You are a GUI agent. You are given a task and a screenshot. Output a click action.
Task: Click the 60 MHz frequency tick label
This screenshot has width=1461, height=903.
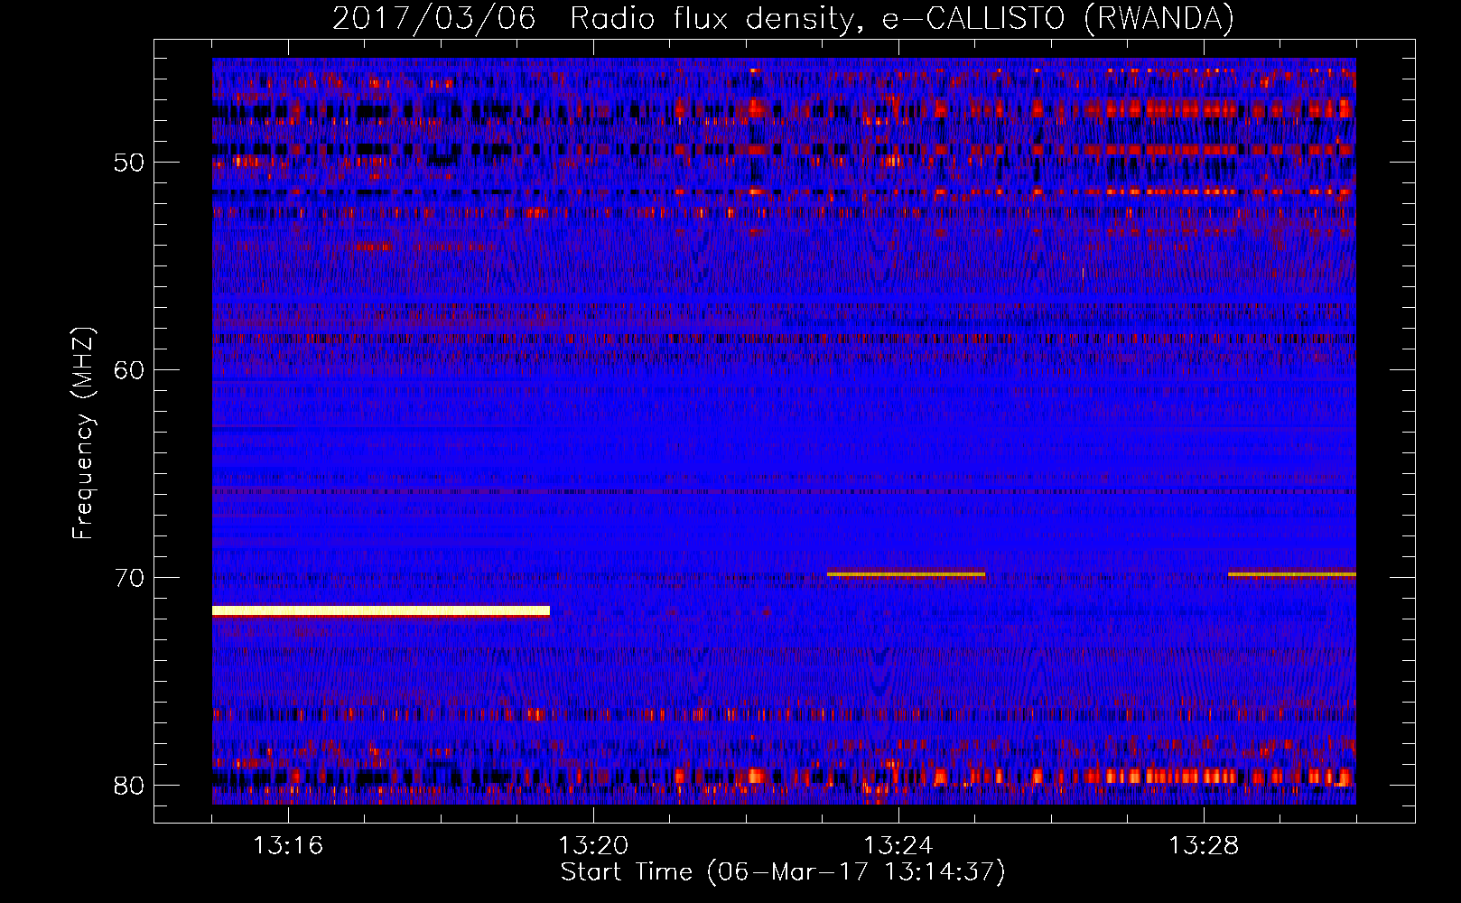click(x=129, y=370)
